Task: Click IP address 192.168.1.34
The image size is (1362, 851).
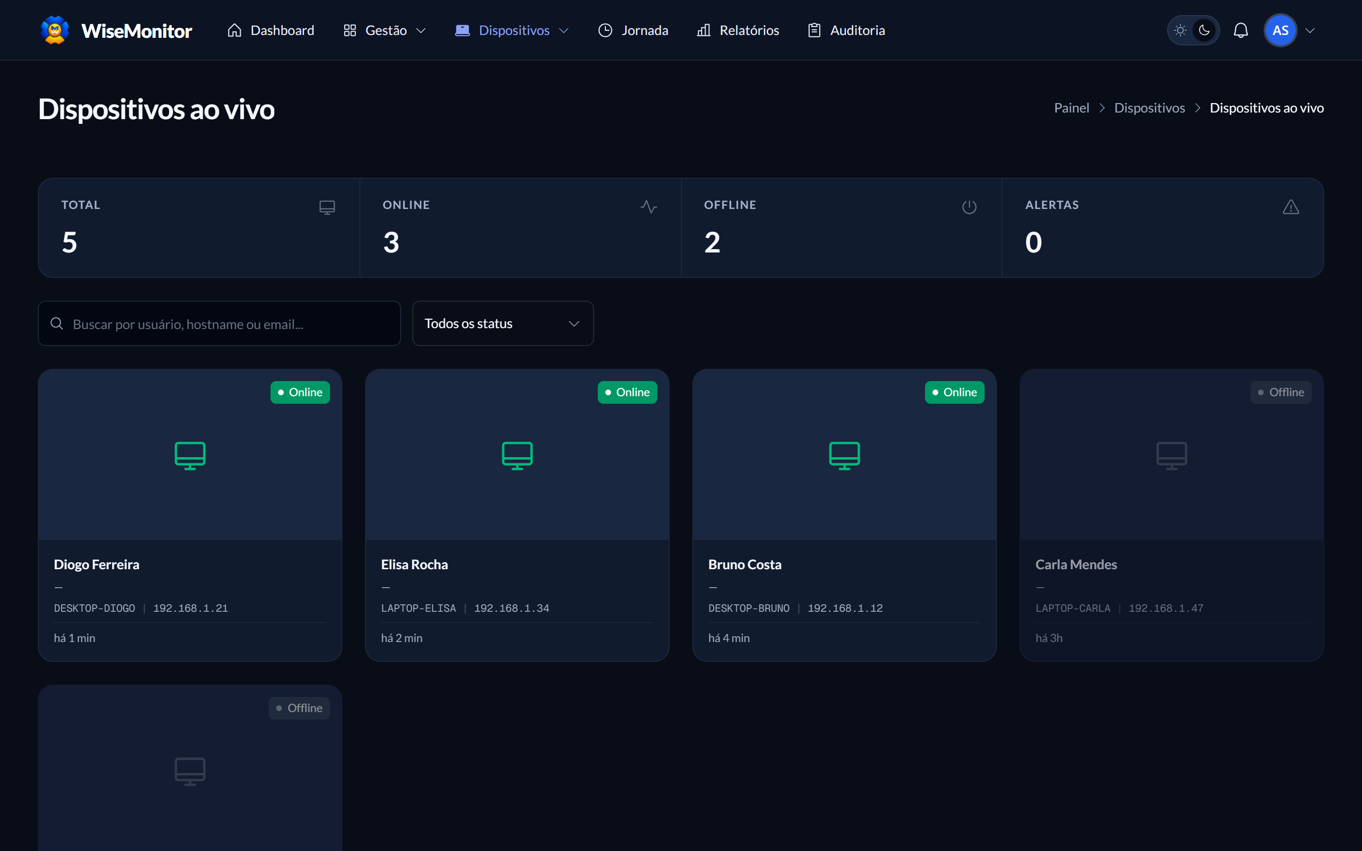Action: click(512, 608)
